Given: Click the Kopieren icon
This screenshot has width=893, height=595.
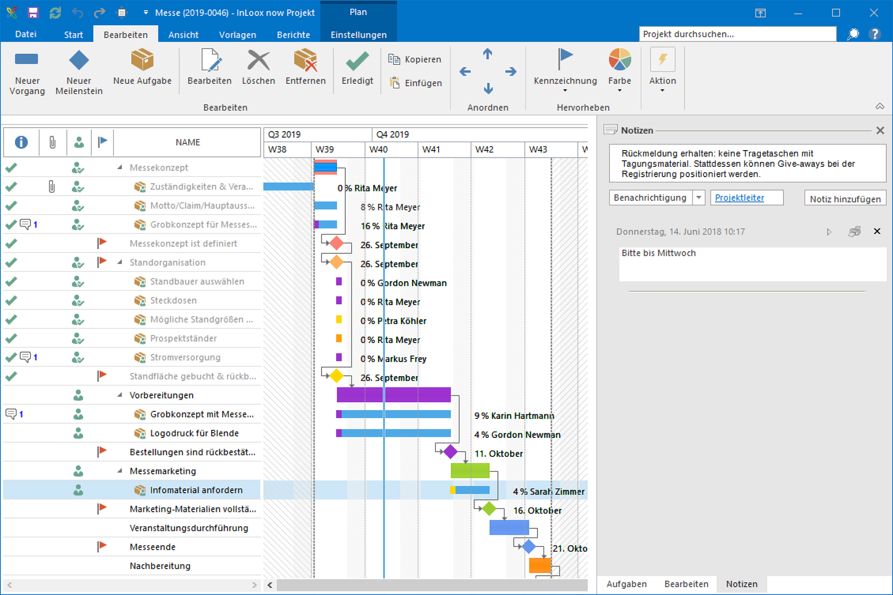Looking at the screenshot, I should tap(394, 59).
